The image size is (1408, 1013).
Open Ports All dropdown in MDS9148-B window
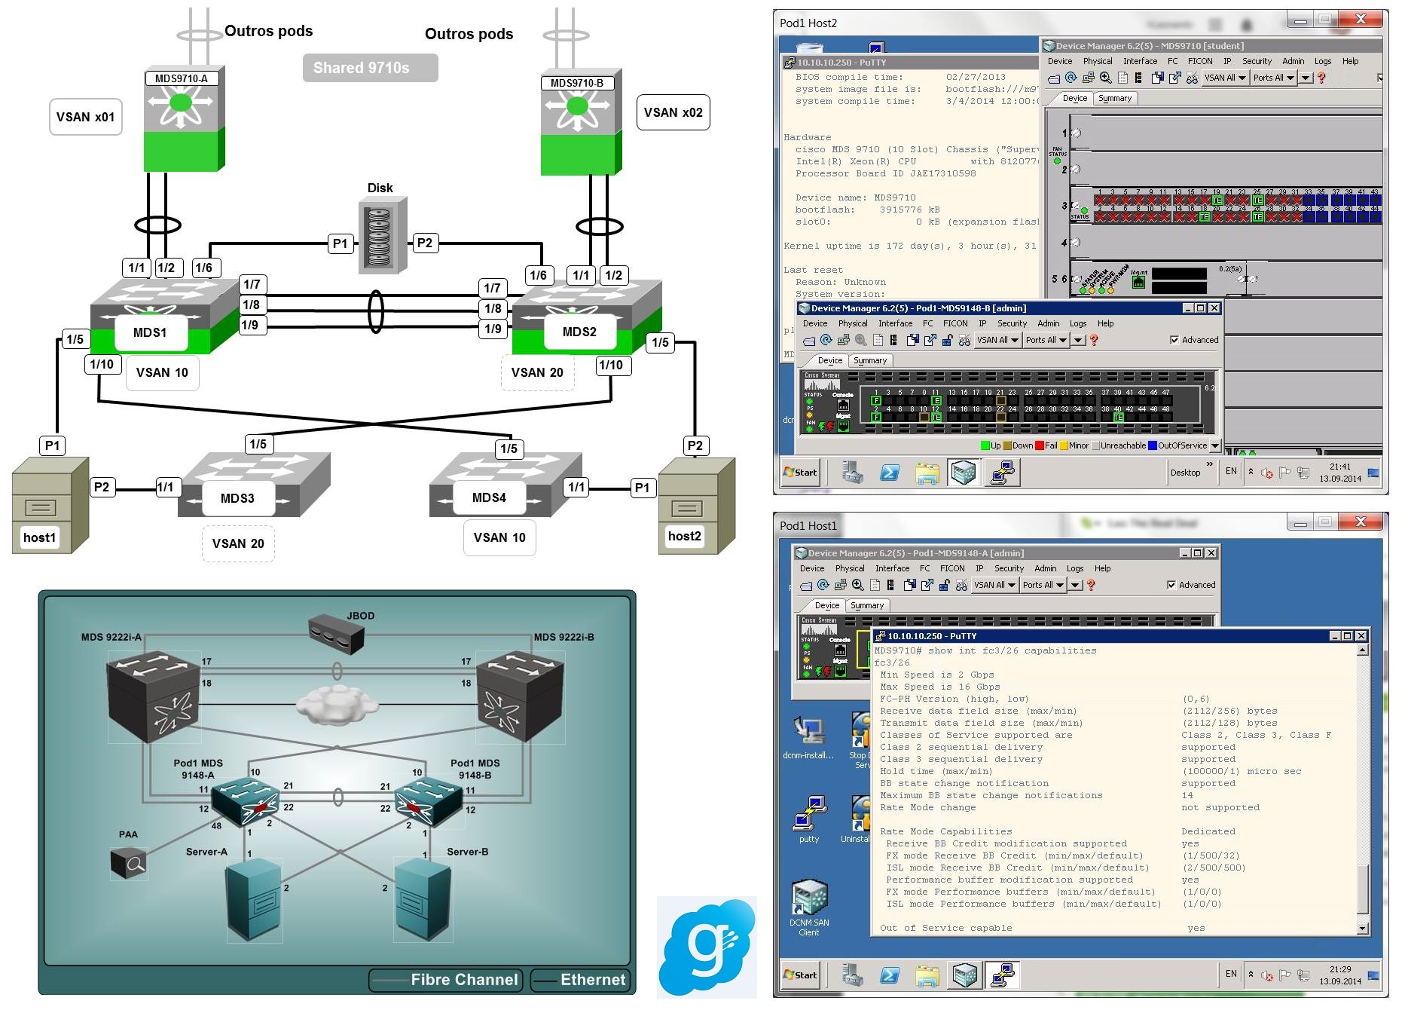point(1046,340)
